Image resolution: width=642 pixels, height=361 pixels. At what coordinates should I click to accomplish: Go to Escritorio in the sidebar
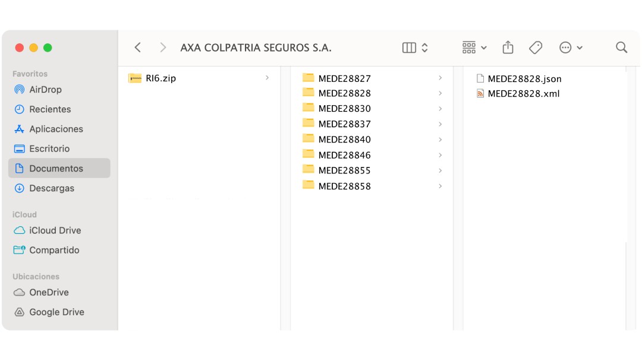(x=49, y=148)
